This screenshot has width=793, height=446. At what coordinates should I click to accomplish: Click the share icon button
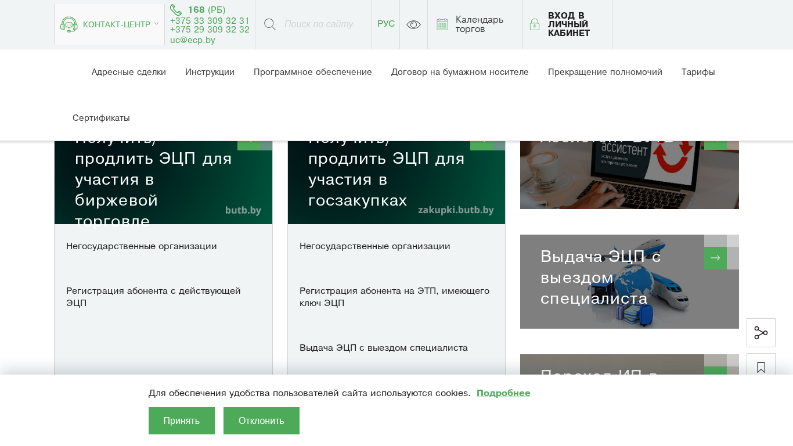pyautogui.click(x=761, y=333)
